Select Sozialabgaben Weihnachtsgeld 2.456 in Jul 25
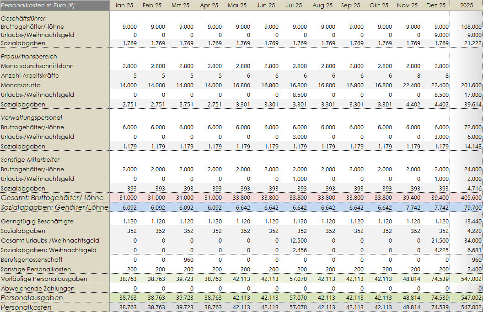This screenshot has width=483, height=312. 300,250
